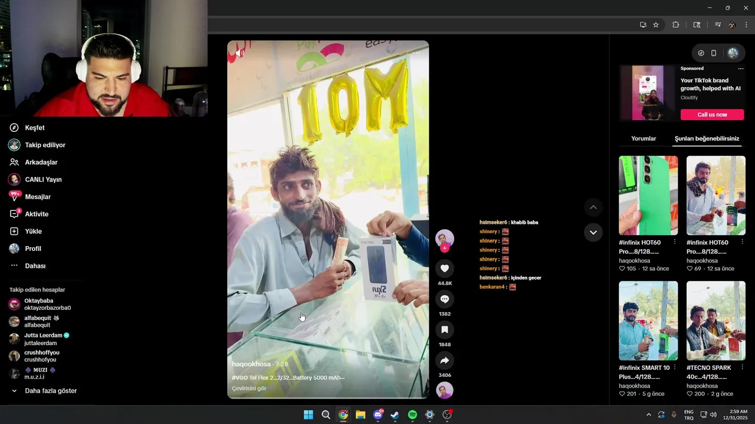The width and height of the screenshot is (755, 424).
Task: Open the sound disc avatar below share
Action: coord(445,390)
